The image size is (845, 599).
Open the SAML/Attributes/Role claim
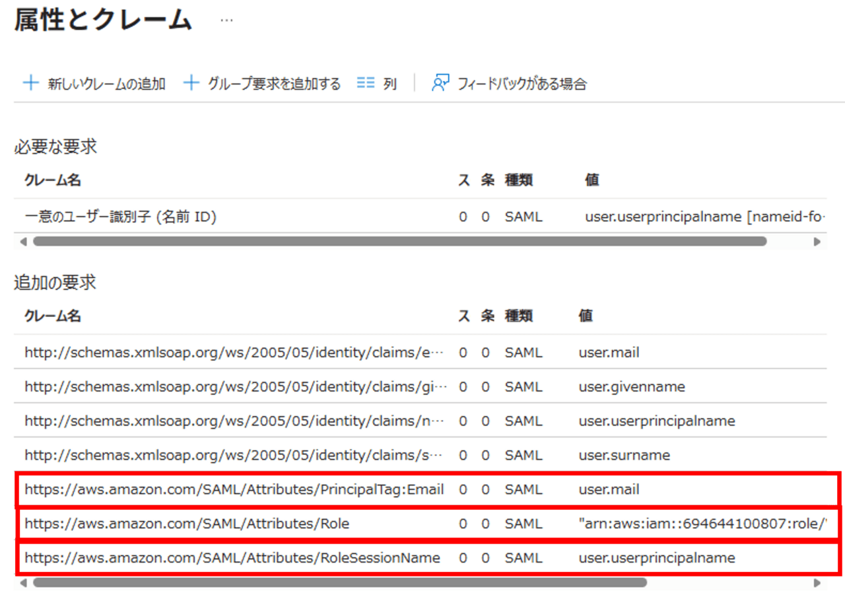click(x=187, y=524)
